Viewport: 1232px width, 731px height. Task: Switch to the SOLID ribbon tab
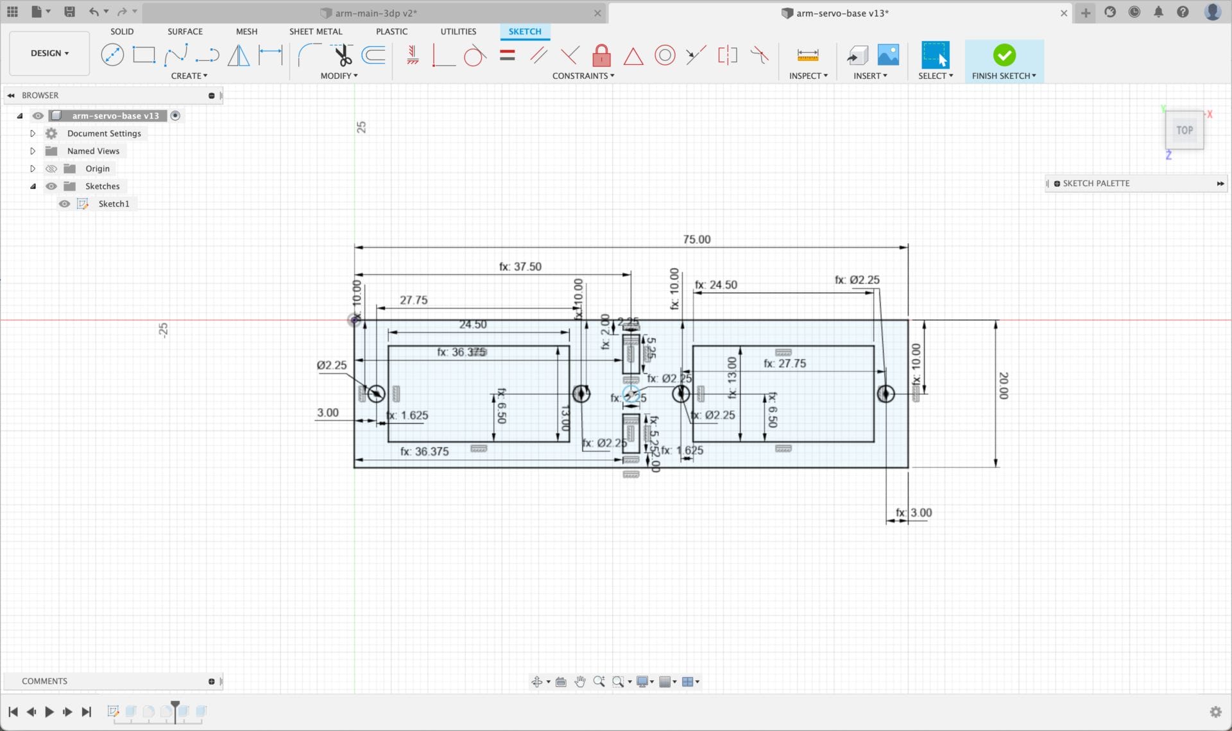[121, 31]
